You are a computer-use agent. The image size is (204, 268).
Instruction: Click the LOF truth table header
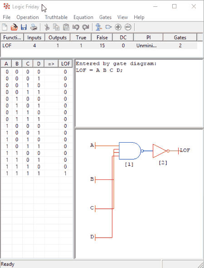point(65,64)
